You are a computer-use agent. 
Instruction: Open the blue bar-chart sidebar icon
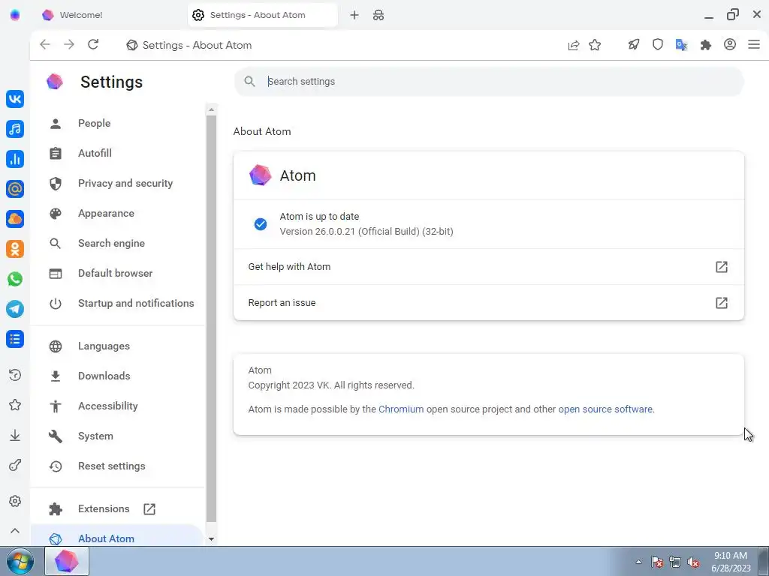point(15,159)
